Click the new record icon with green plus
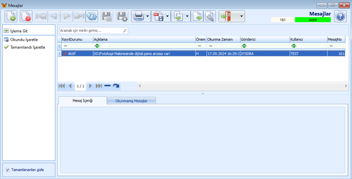 pyautogui.click(x=11, y=16)
